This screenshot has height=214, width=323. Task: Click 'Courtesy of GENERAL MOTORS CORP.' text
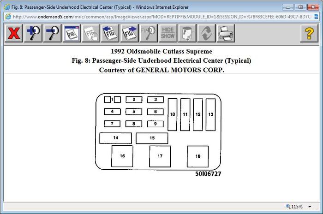click(161, 70)
